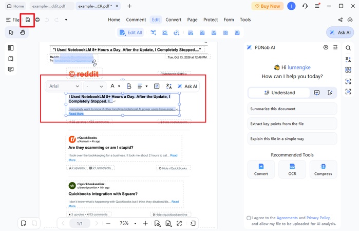The width and height of the screenshot is (359, 231).
Task: Click the Background tool icon
Action: pyautogui.click(x=214, y=32)
